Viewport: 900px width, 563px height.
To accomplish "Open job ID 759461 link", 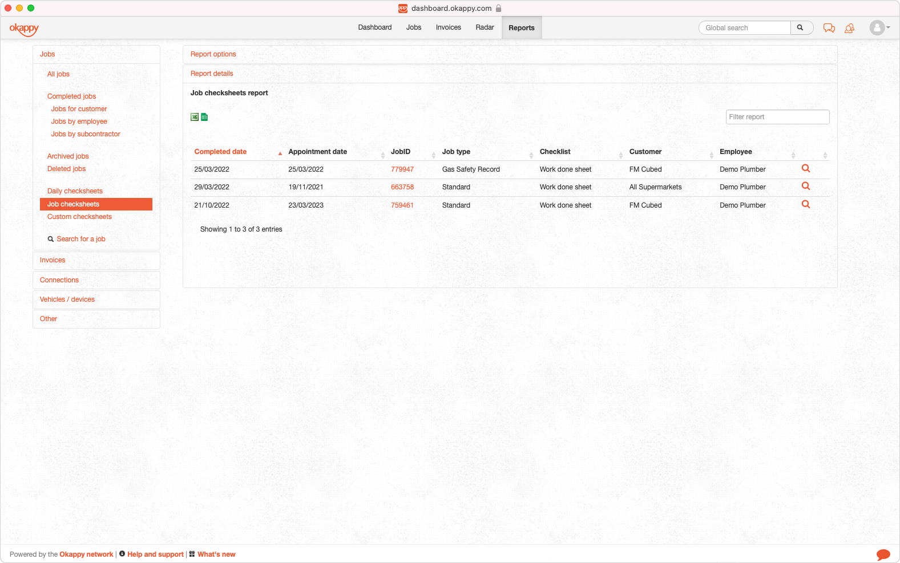I will pos(402,205).
